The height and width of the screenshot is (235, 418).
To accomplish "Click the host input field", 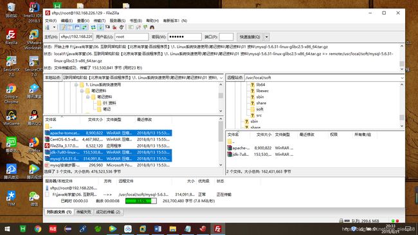I will pyautogui.click(x=77, y=37).
